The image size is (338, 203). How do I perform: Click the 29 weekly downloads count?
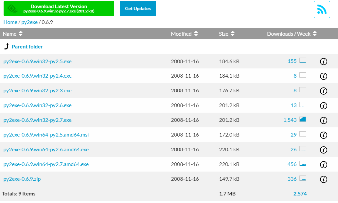[x=294, y=135]
